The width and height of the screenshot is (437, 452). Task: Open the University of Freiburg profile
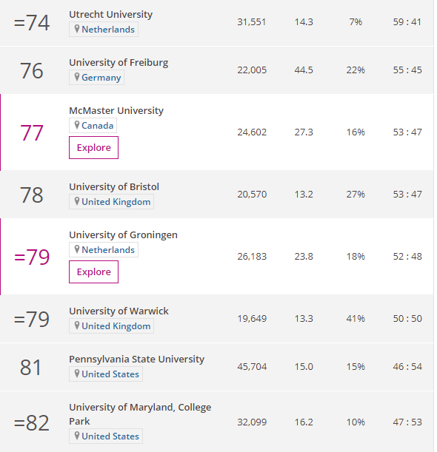119,63
